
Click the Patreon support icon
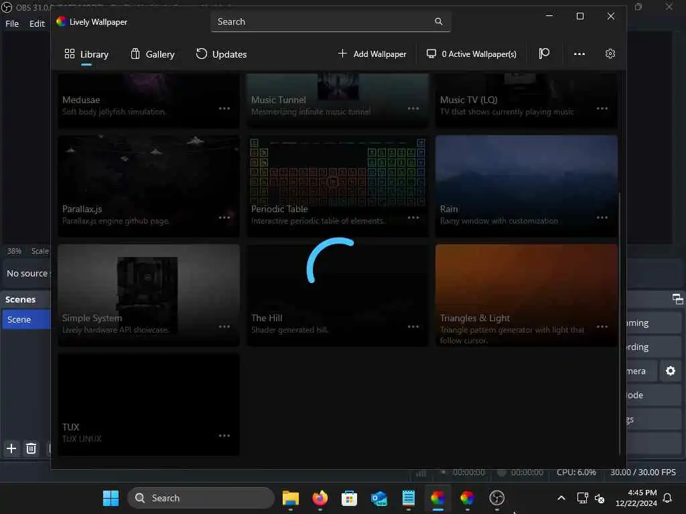(544, 54)
